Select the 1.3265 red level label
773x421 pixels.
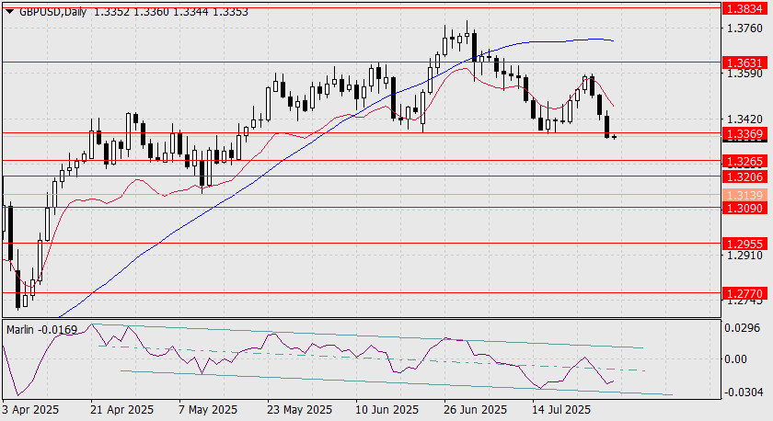pos(744,162)
